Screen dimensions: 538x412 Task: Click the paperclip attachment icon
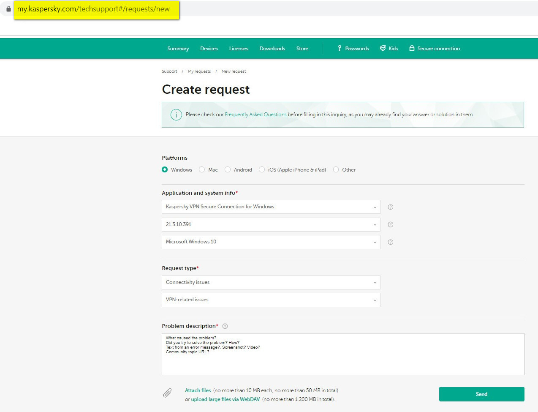click(167, 393)
